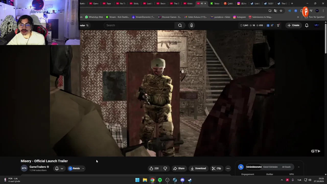Bookmark this page with the star icon
327x184 pixels.
(281, 11)
